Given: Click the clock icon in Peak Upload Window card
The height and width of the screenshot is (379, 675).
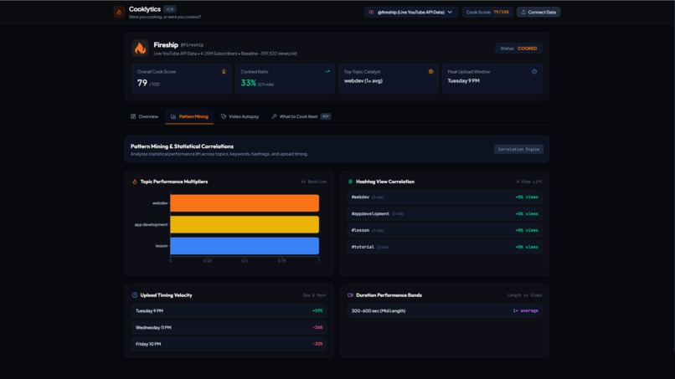Looking at the screenshot, I should 534,71.
